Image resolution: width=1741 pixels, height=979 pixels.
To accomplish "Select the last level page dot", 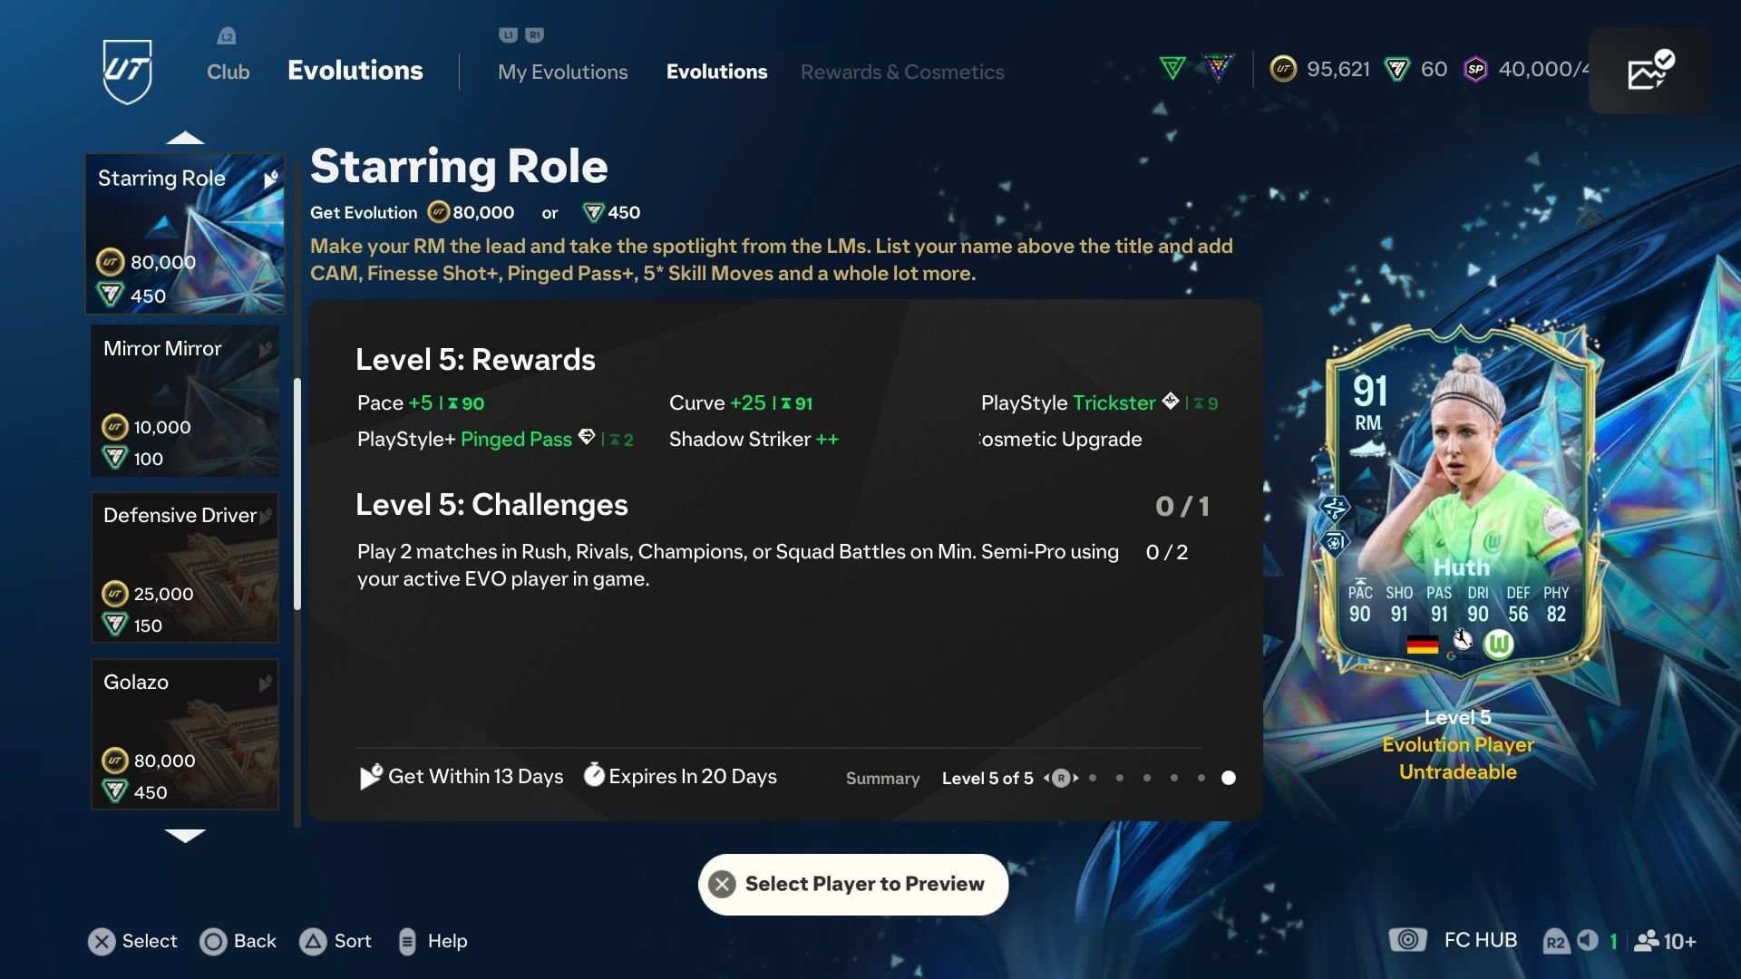I will pos(1229,778).
